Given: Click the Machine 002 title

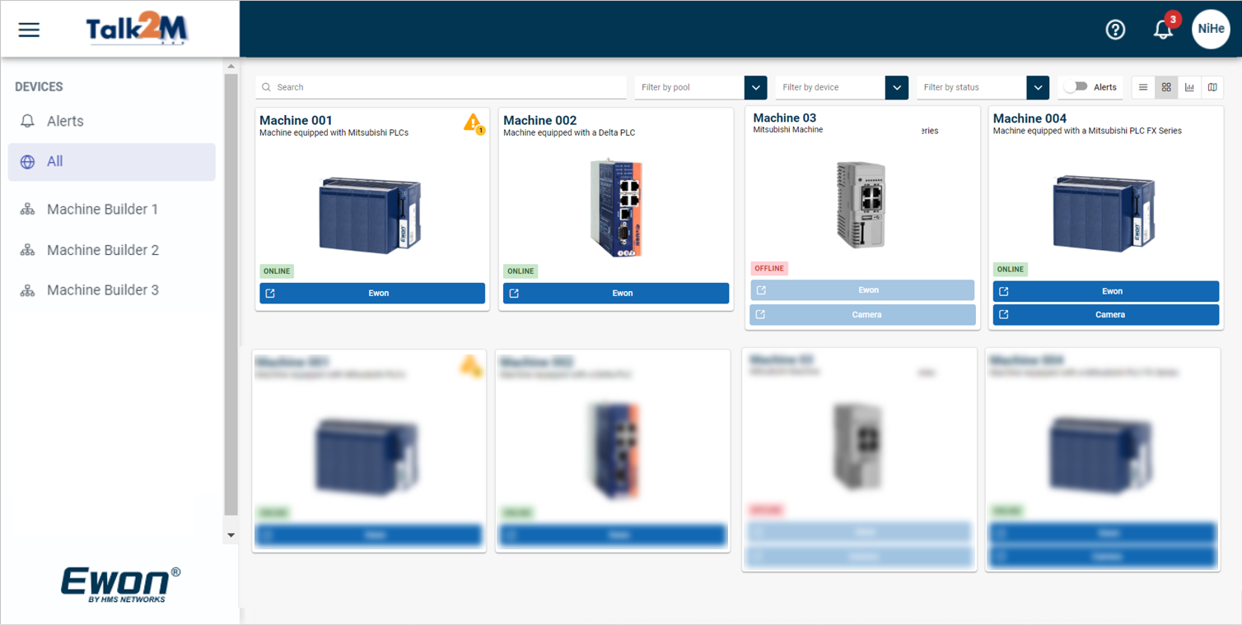Looking at the screenshot, I should pyautogui.click(x=540, y=121).
